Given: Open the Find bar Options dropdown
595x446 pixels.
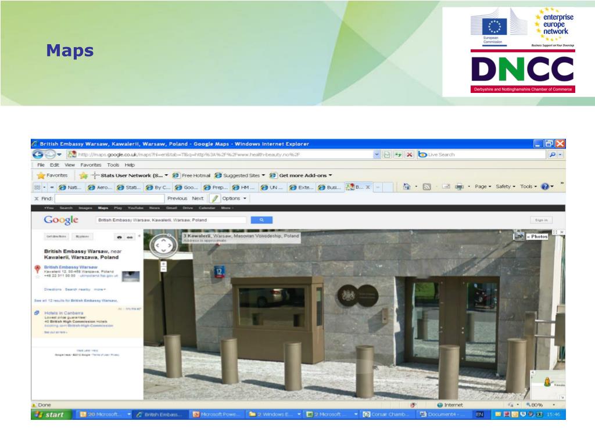Looking at the screenshot, I should coord(234,199).
